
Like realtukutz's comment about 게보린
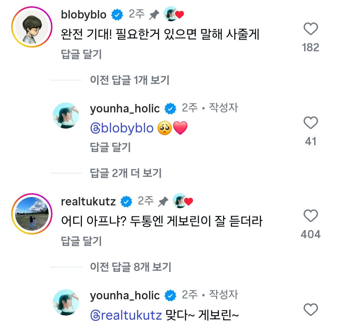[310, 216]
